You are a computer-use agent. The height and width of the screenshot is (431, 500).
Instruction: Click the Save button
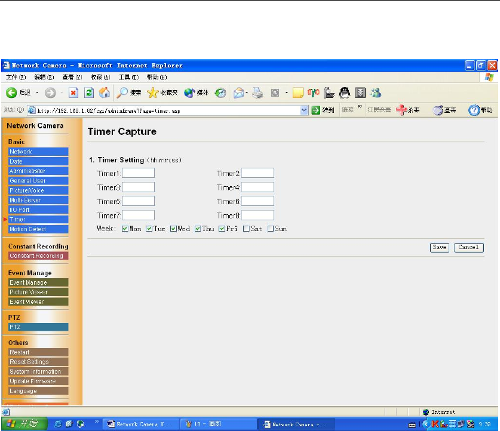click(439, 247)
